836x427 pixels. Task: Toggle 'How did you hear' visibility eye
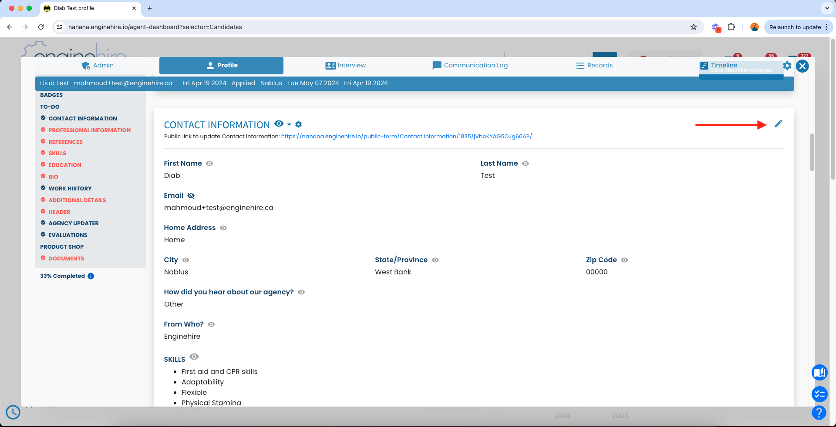[301, 292]
